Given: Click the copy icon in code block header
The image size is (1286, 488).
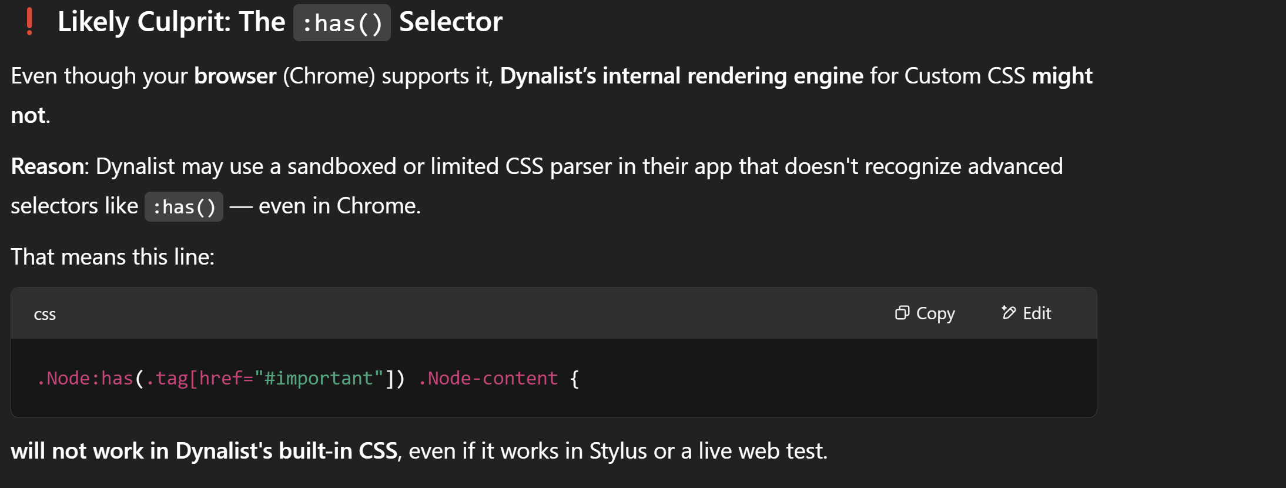Looking at the screenshot, I should tap(902, 313).
